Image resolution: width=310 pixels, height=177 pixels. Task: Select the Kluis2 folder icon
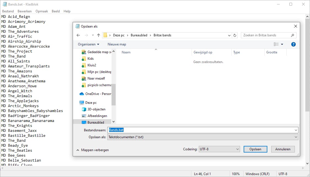tap(84, 65)
